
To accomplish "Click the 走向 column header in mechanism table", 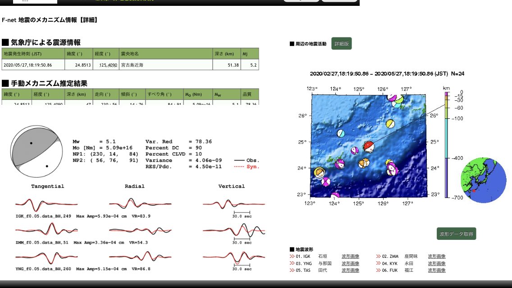I will 106,94.
